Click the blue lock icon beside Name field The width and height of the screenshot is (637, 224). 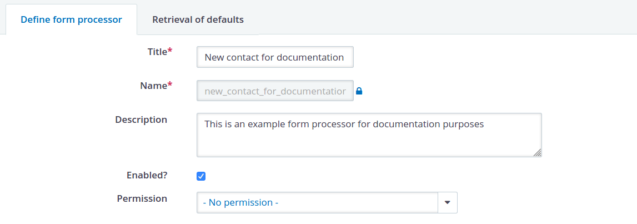tap(359, 91)
